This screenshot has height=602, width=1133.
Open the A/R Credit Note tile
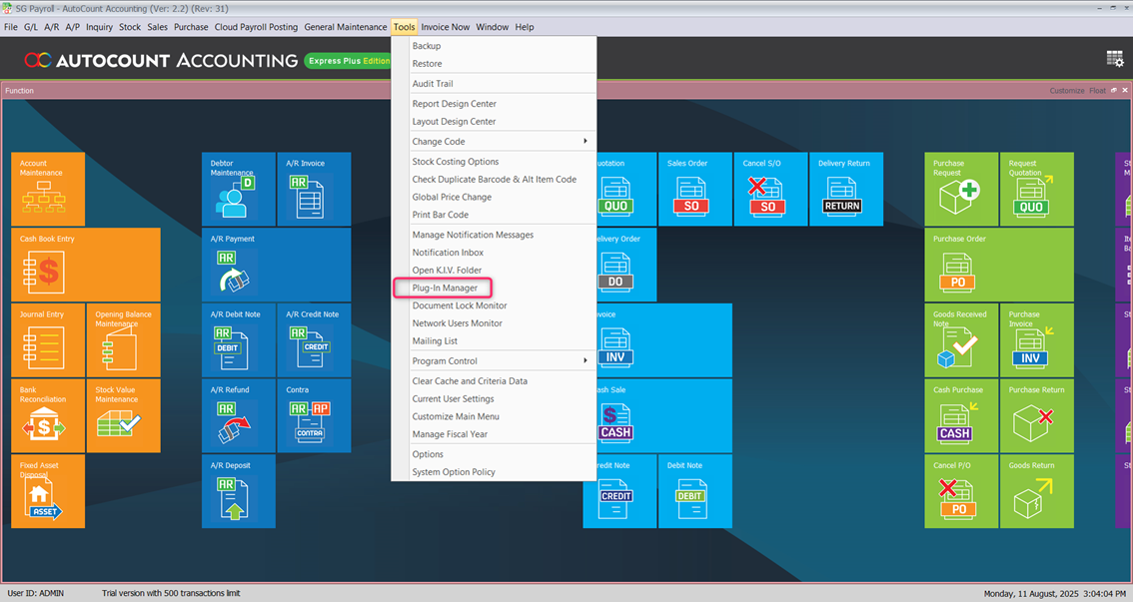click(315, 340)
